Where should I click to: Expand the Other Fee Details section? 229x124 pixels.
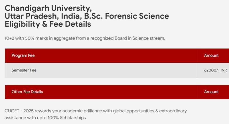(27, 92)
